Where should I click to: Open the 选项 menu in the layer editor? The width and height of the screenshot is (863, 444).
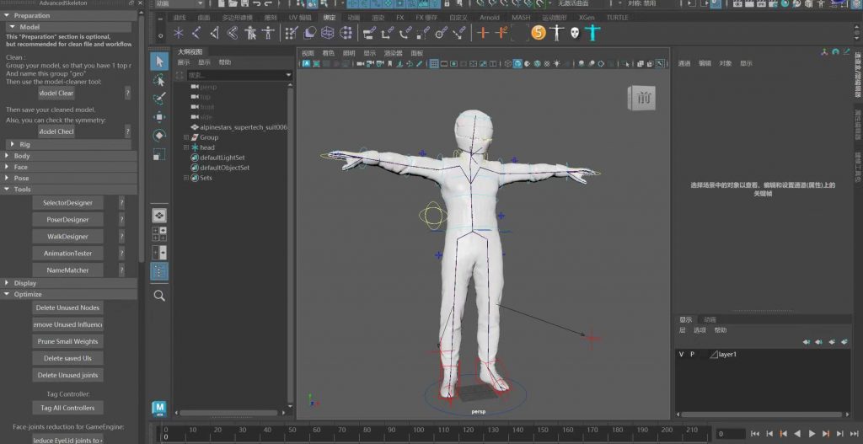pyautogui.click(x=700, y=330)
